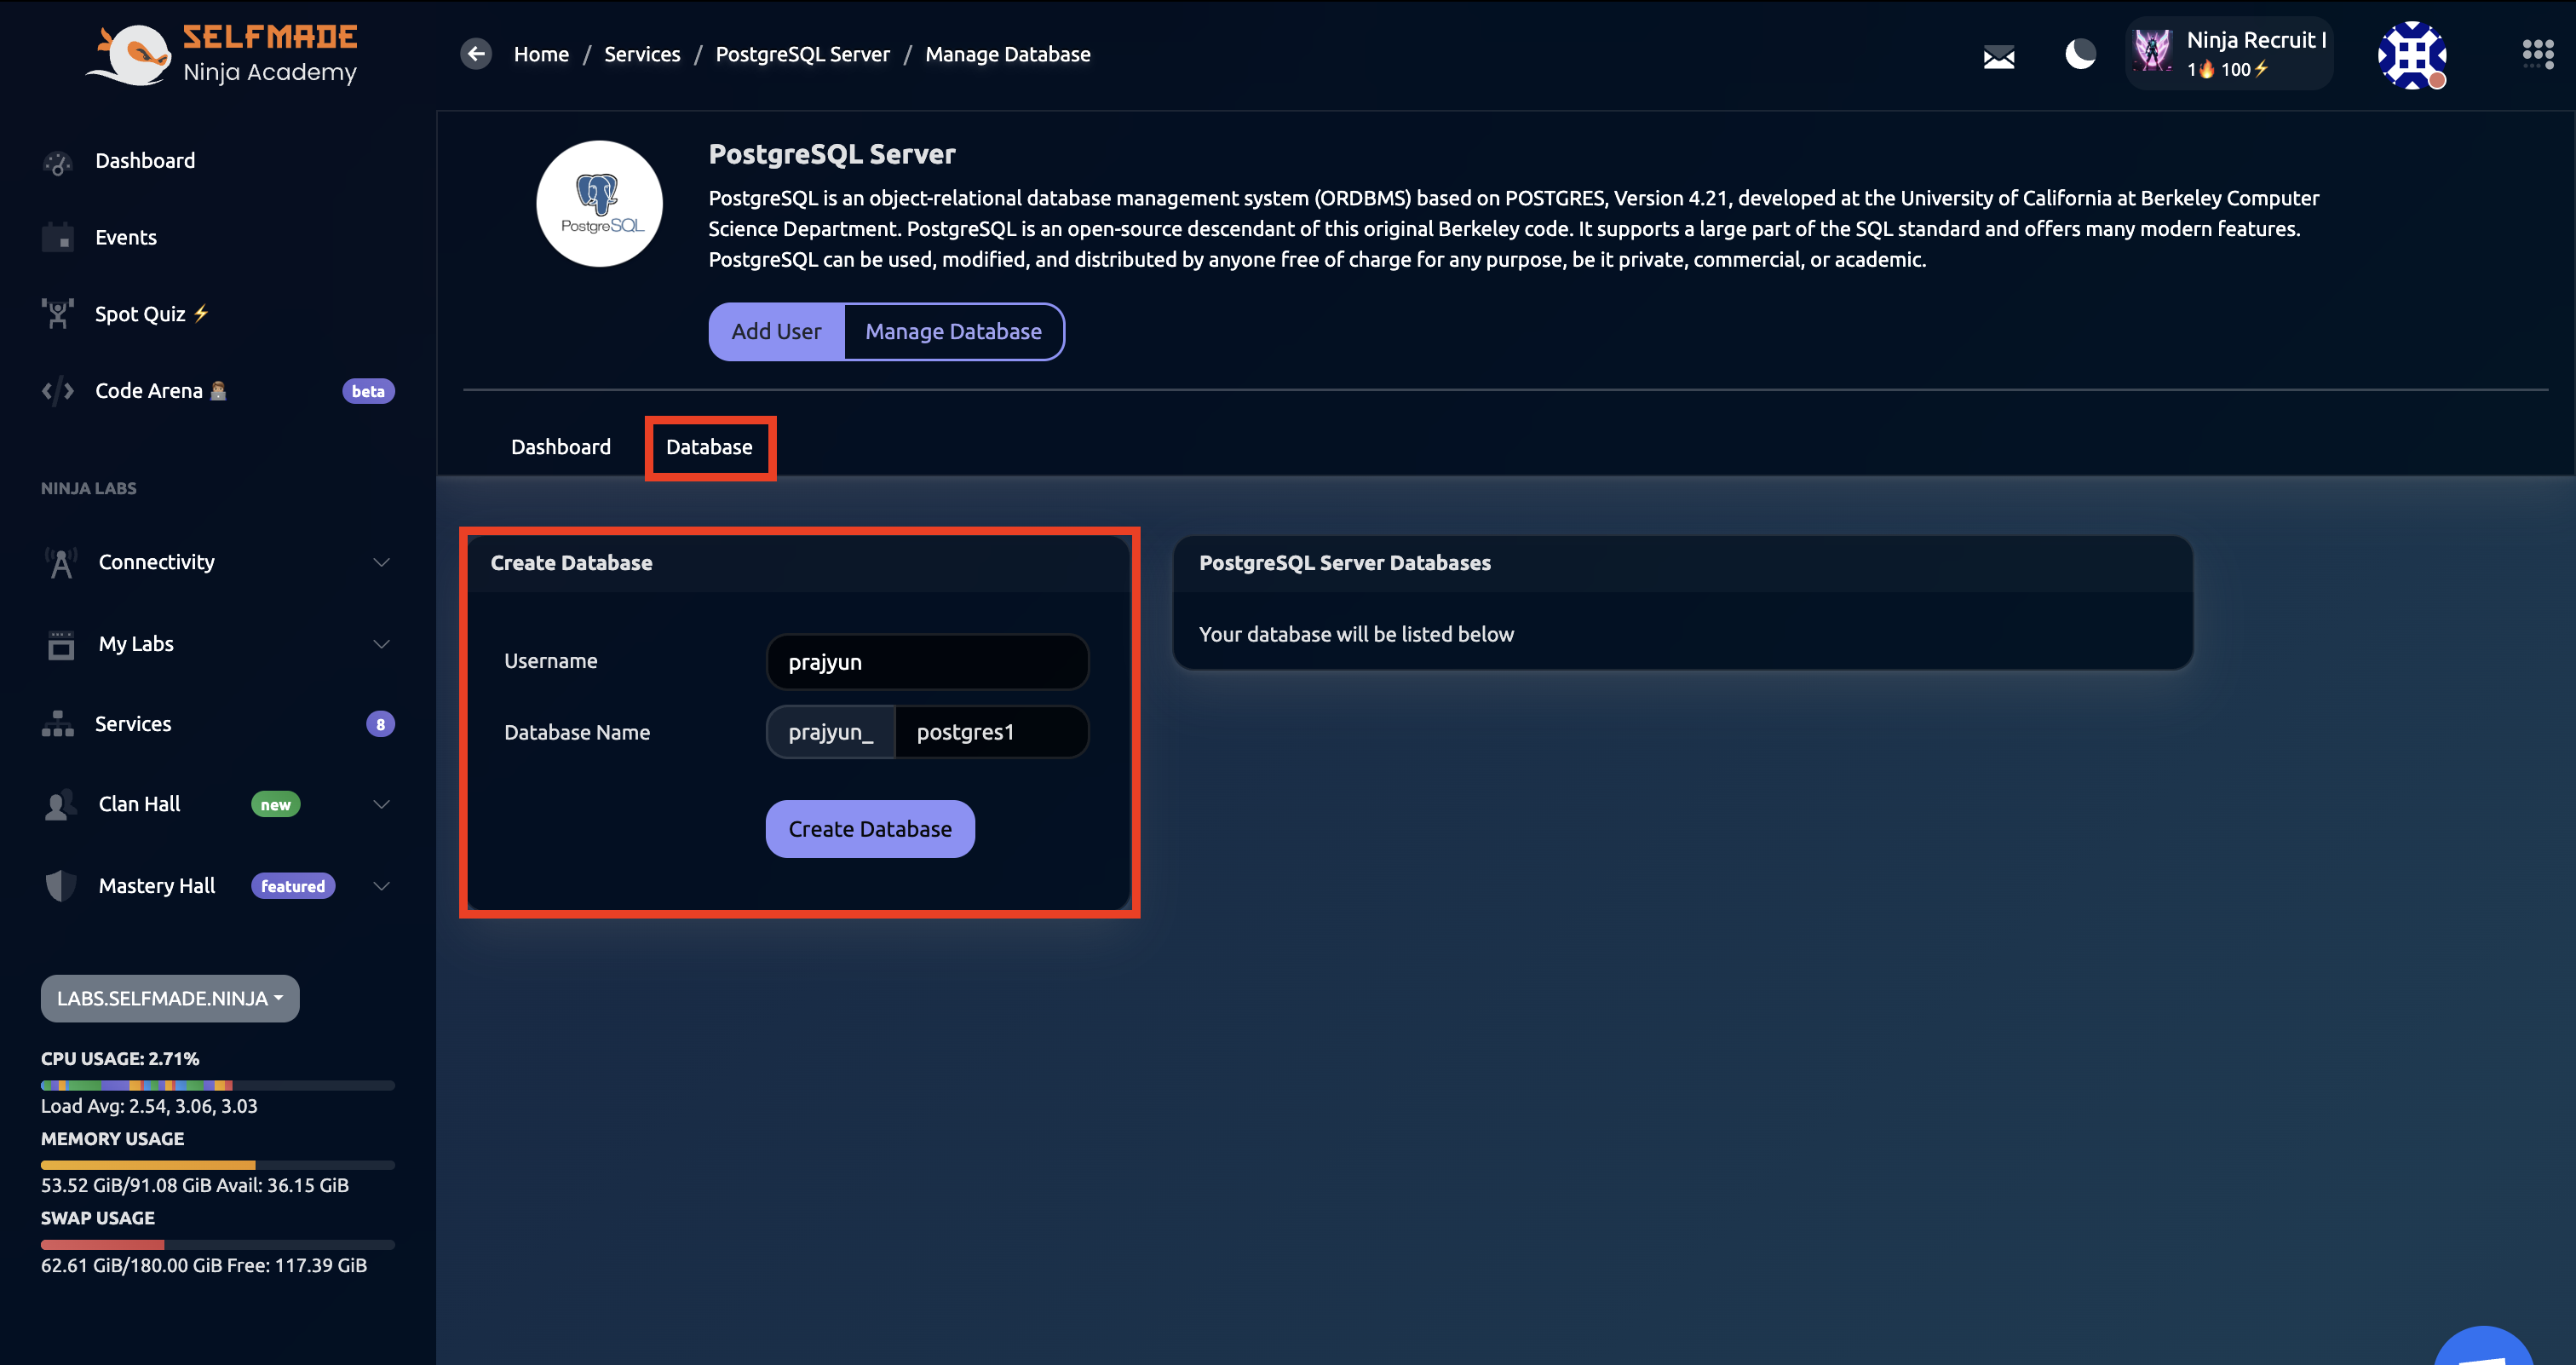Click the Code Arena brackets icon
The width and height of the screenshot is (2576, 1365).
pyautogui.click(x=58, y=391)
